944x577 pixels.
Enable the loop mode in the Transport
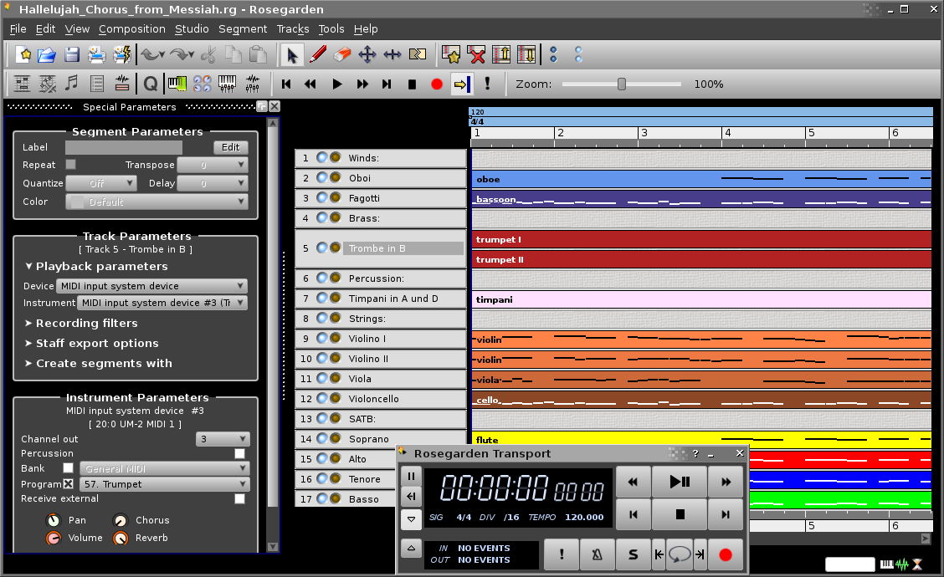(x=680, y=554)
